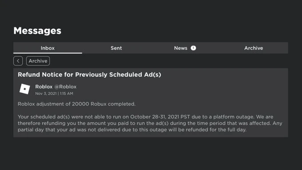The height and width of the screenshot is (170, 302).
Task: Click the Roblox logo avatar
Action: point(25,89)
